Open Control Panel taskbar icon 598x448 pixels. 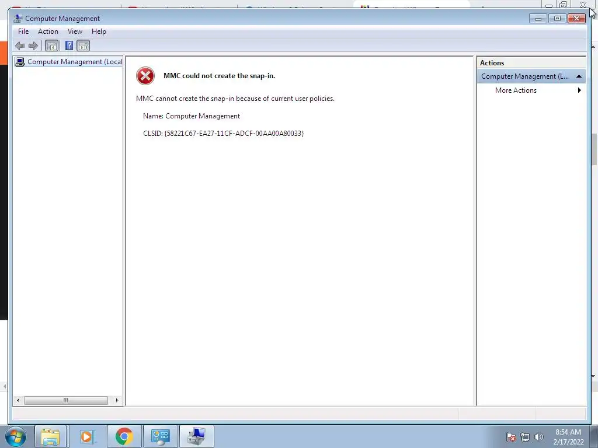160,436
